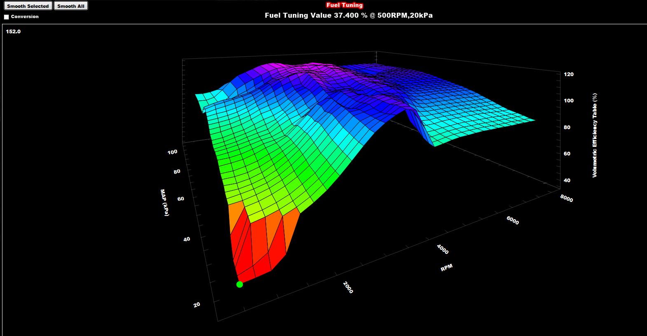Click the 8000 RPM axis tick label
The image size is (647, 336).
[567, 198]
